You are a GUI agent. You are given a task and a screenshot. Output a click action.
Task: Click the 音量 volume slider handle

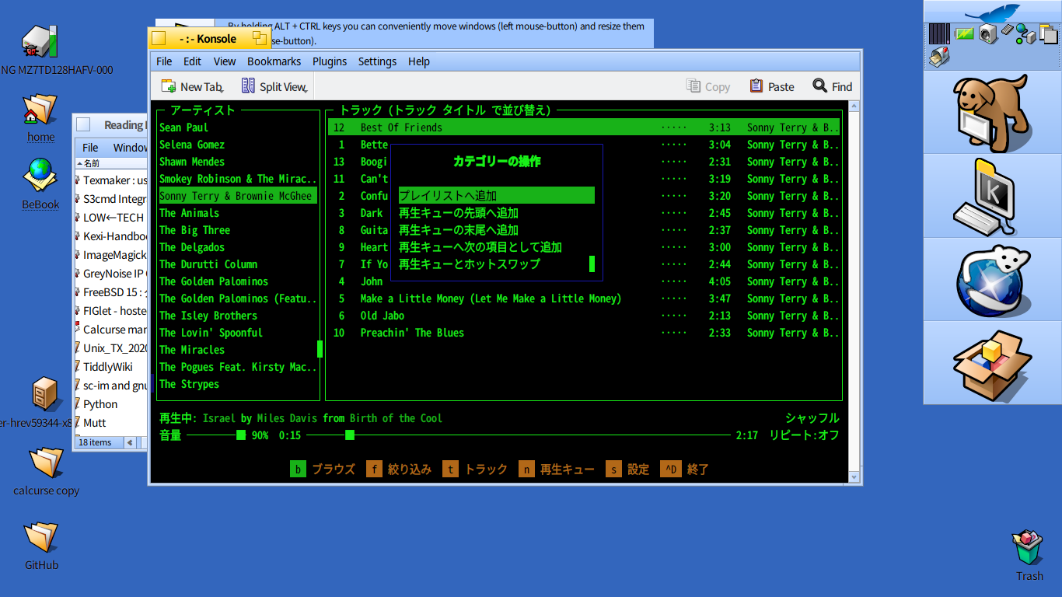pyautogui.click(x=241, y=435)
